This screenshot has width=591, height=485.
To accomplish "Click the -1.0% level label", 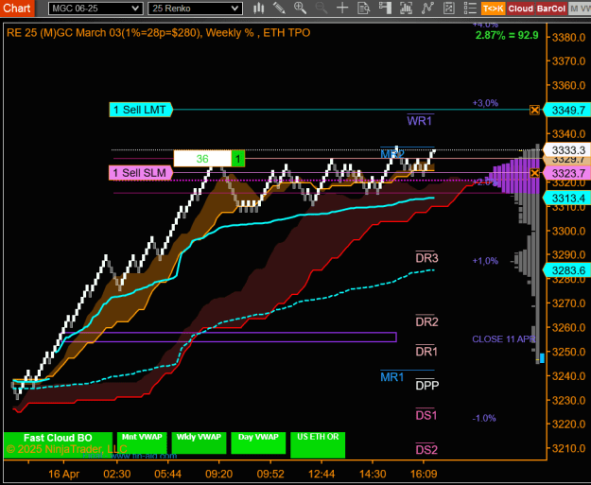I will click(x=484, y=418).
